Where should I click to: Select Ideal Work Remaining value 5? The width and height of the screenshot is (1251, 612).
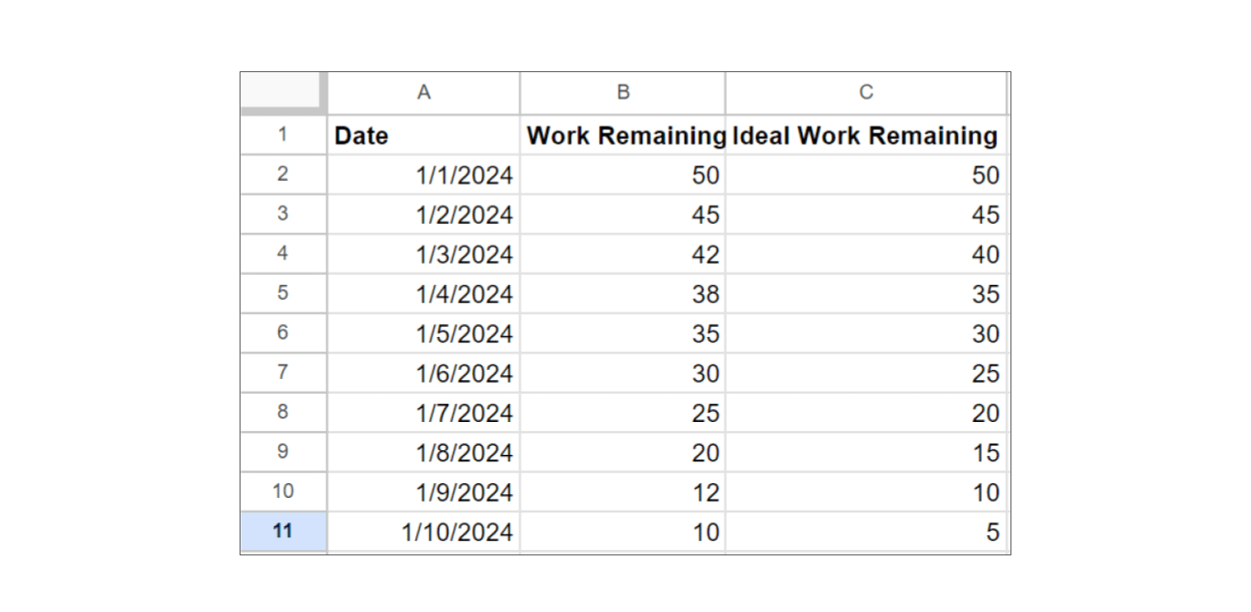click(866, 532)
